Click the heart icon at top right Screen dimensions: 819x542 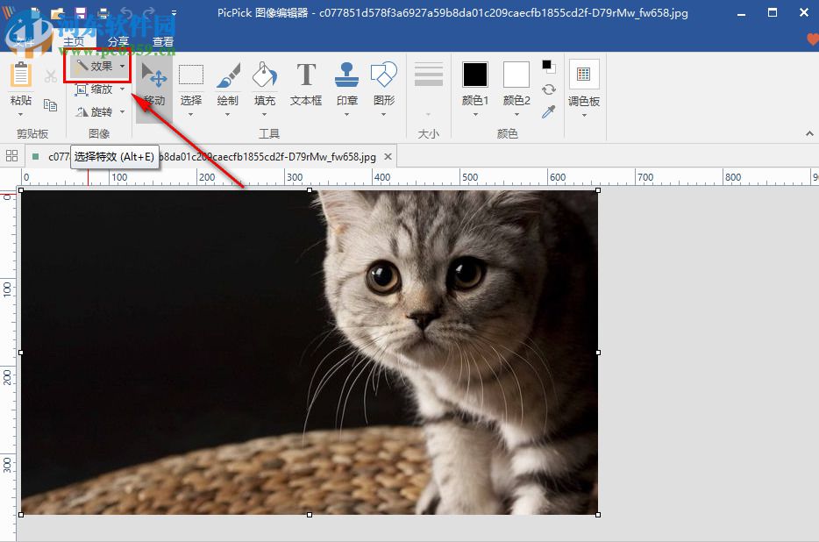pyautogui.click(x=811, y=40)
